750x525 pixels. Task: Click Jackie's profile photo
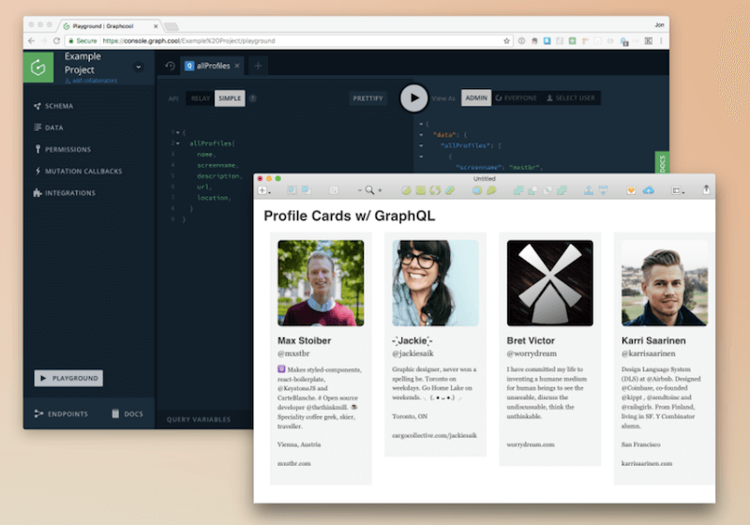pyautogui.click(x=435, y=283)
